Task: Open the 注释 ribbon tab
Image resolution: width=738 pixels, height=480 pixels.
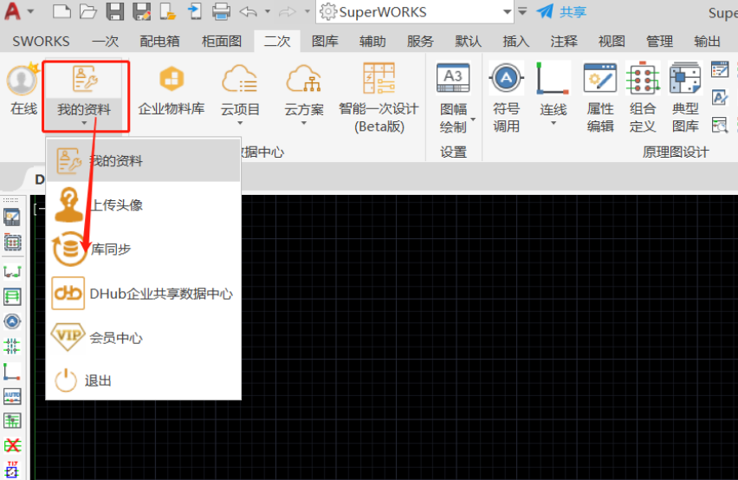Action: pyautogui.click(x=564, y=42)
